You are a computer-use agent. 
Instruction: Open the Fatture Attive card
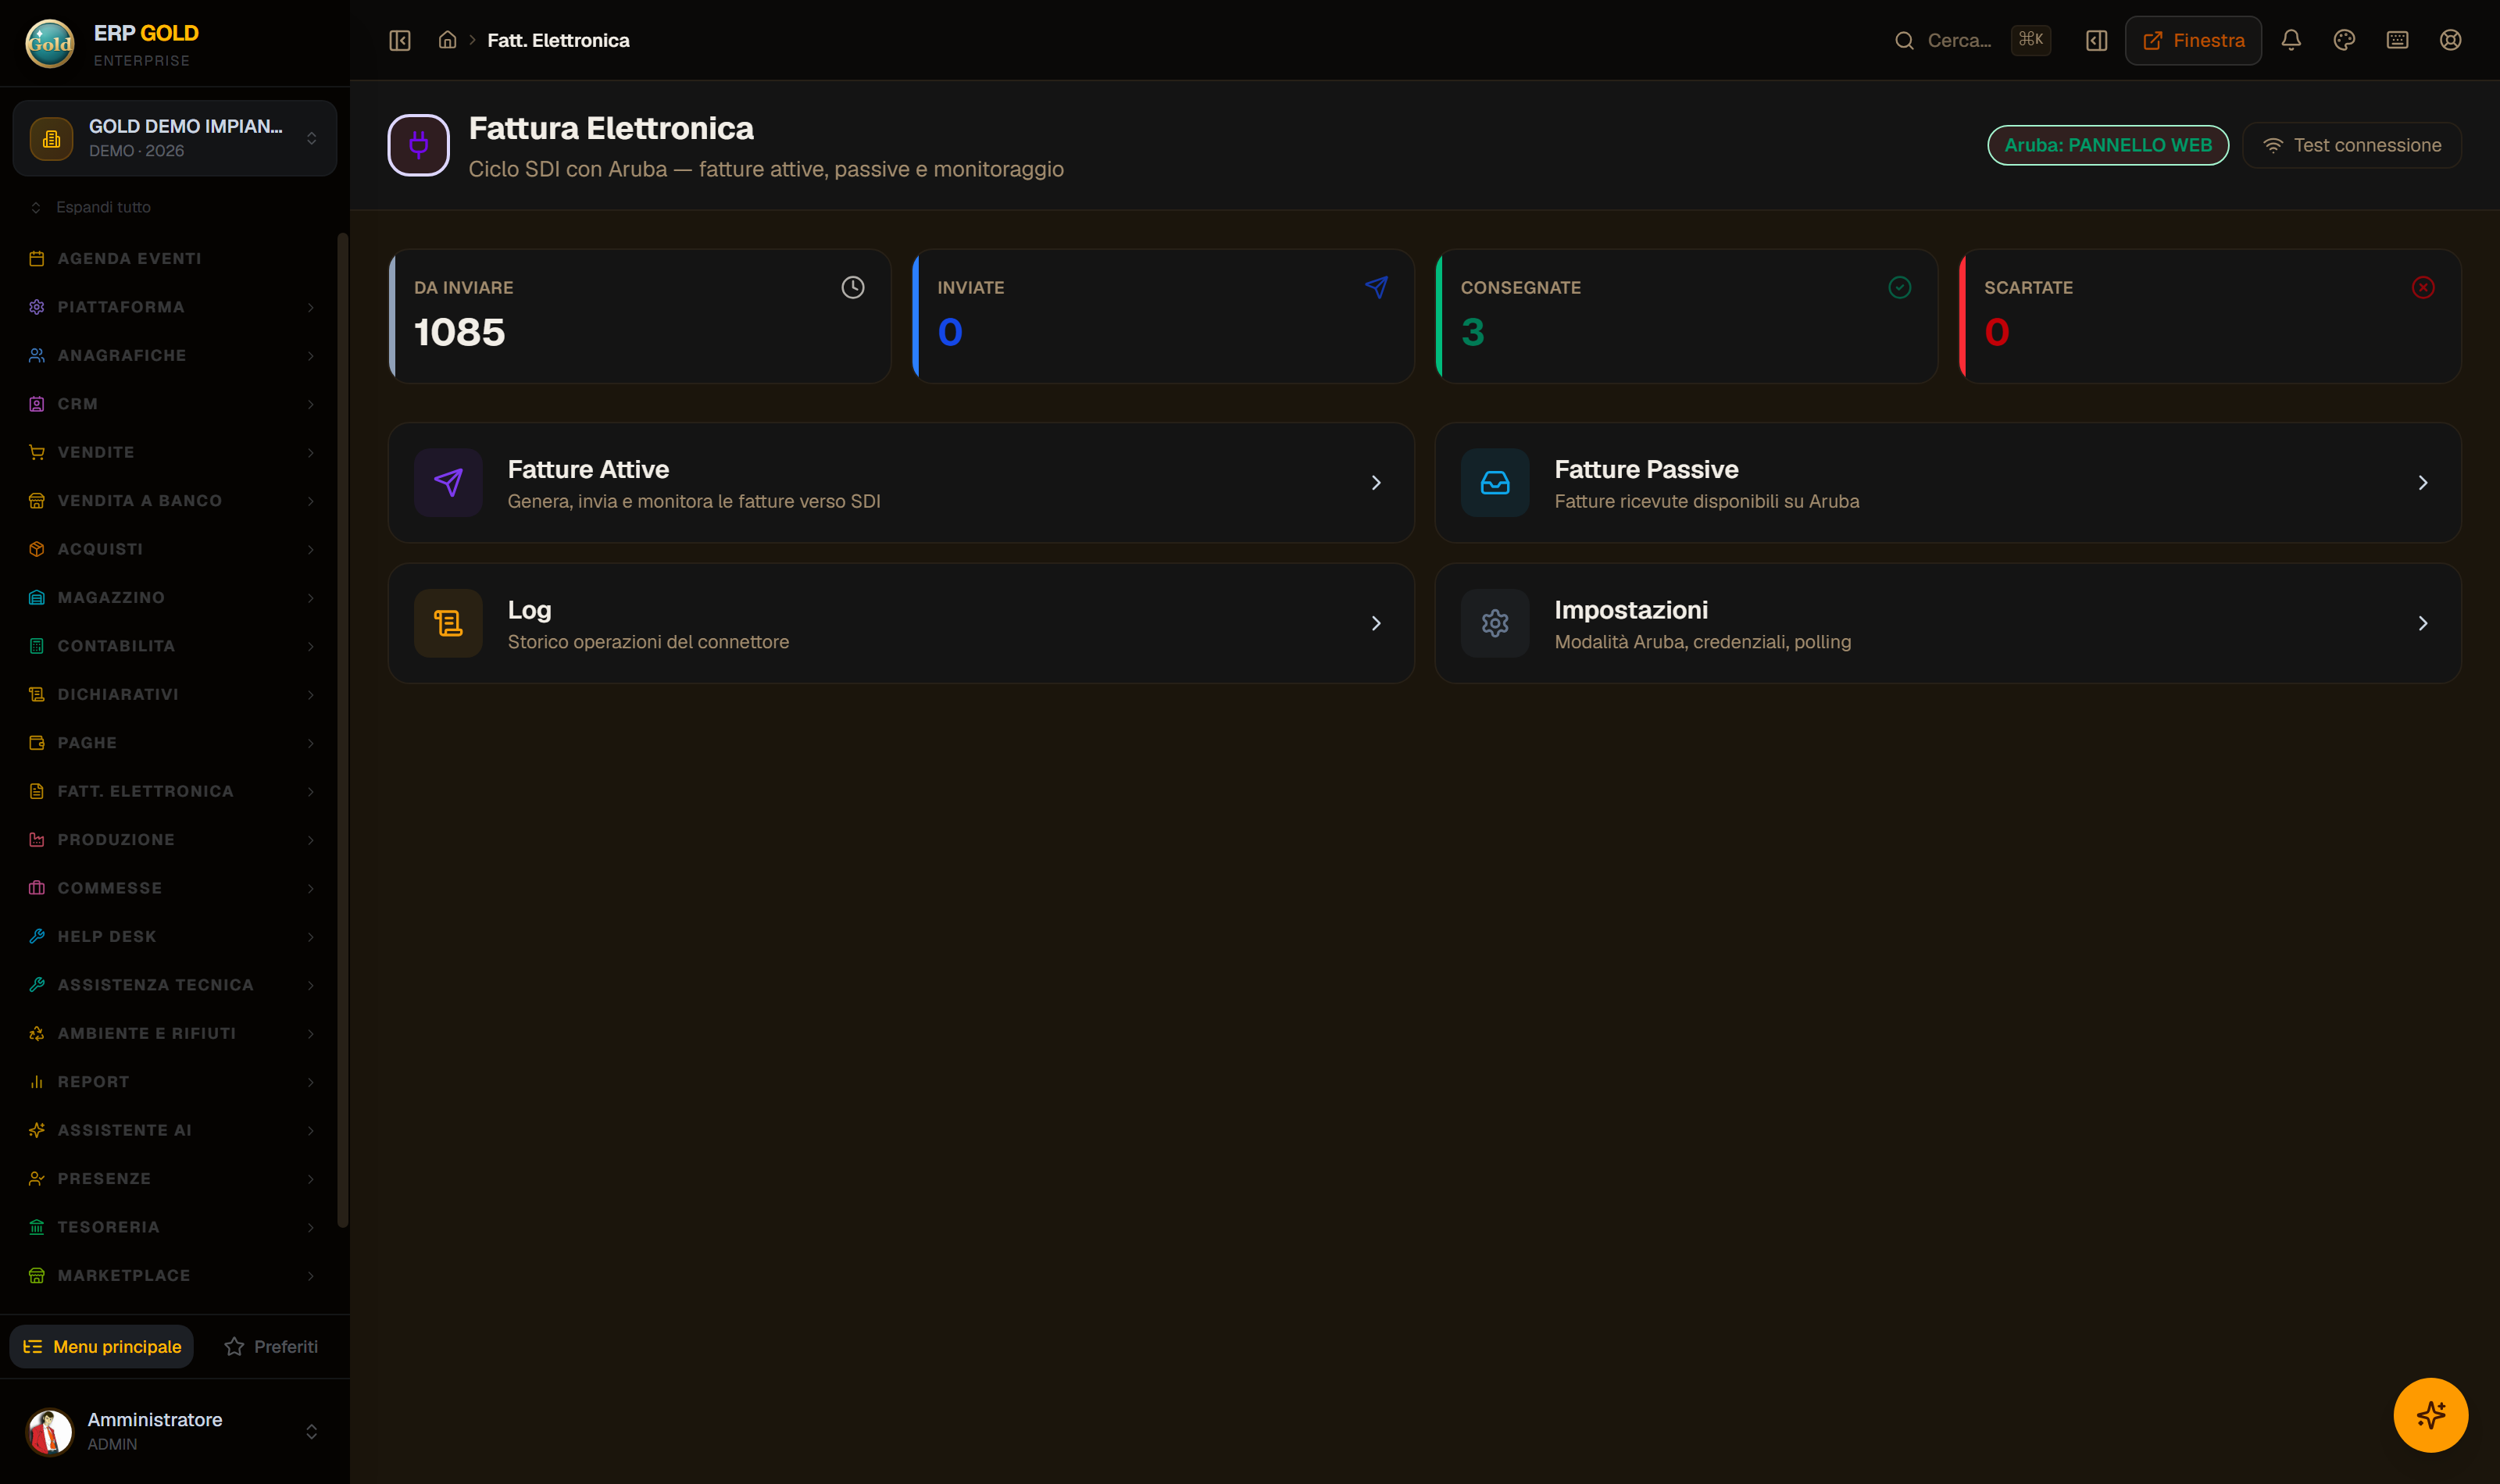pyautogui.click(x=901, y=483)
